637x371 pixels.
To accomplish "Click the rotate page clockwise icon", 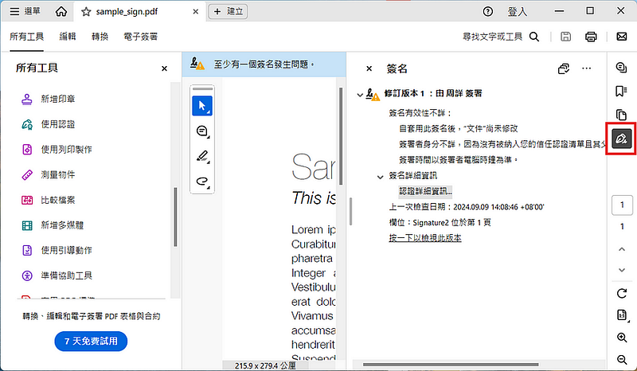I will tap(622, 293).
